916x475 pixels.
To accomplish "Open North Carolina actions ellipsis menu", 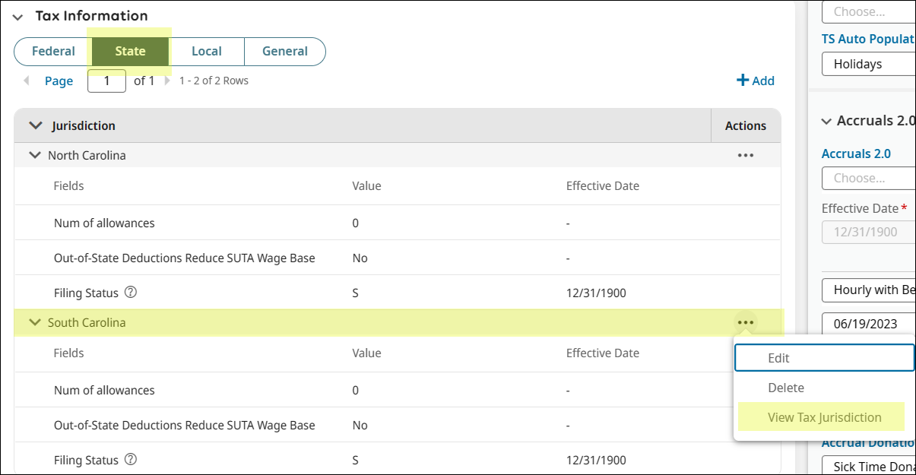I will pos(745,155).
